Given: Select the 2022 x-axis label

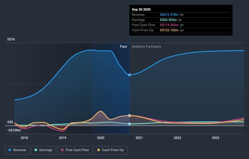Looking at the screenshot, I should click(177, 138).
